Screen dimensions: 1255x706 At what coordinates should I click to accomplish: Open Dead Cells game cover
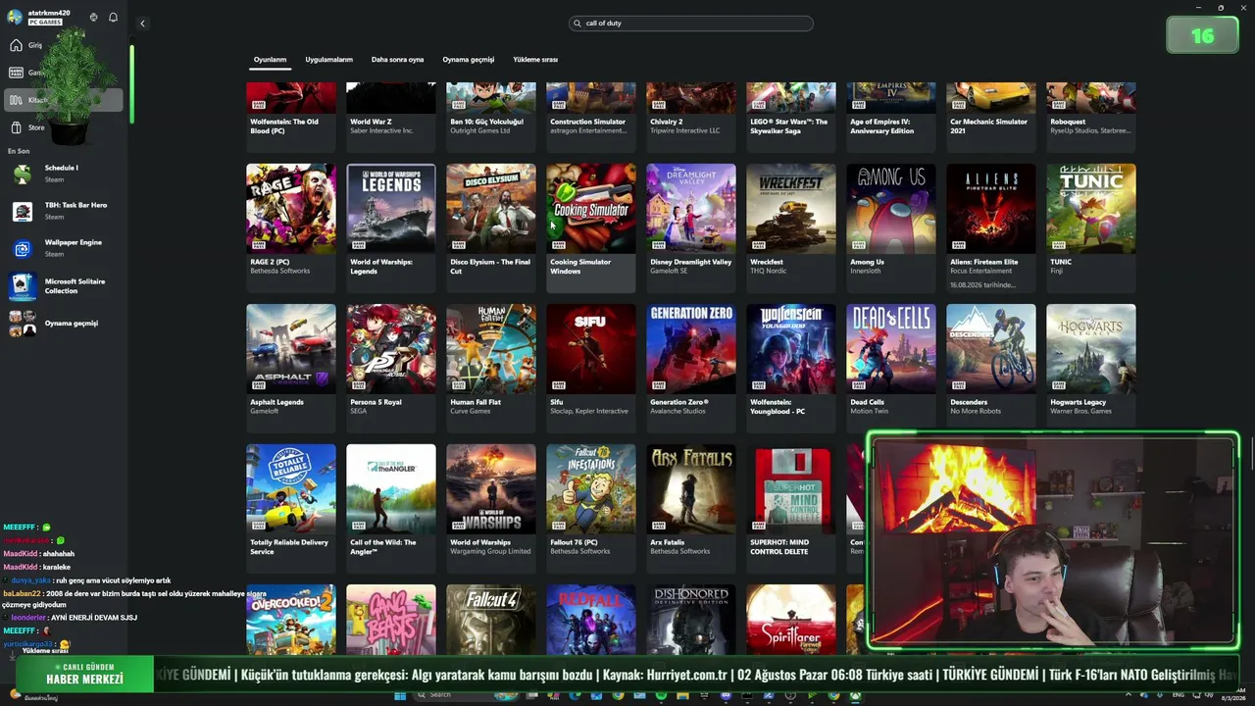pyautogui.click(x=891, y=349)
